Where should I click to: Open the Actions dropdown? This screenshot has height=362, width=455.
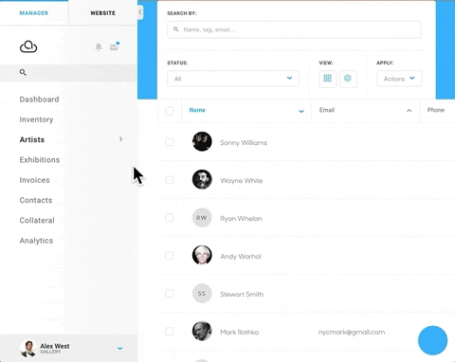point(399,79)
